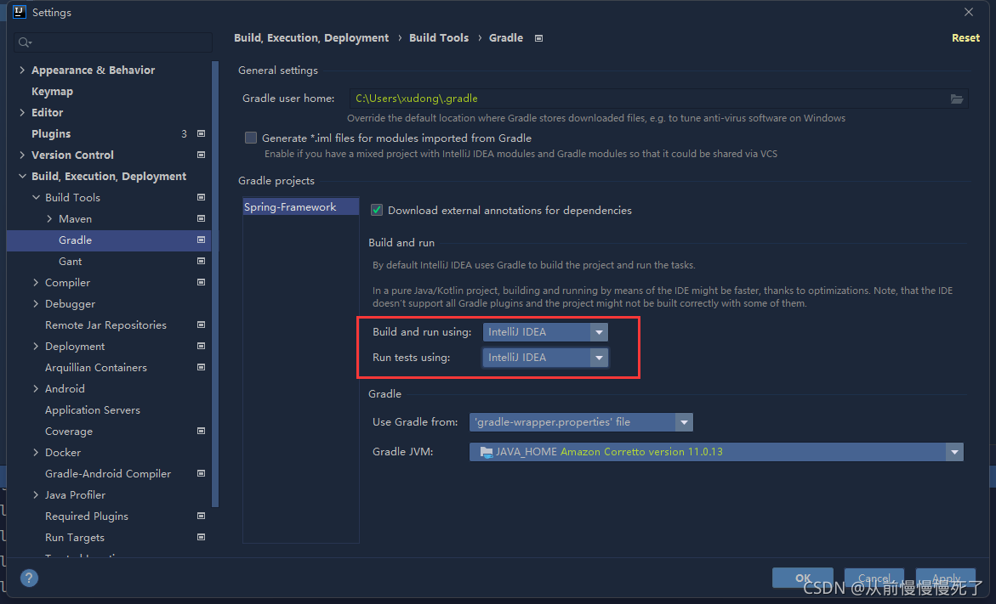The width and height of the screenshot is (996, 604).
Task: Select the highlighted Gradle tree item
Action: (109, 240)
